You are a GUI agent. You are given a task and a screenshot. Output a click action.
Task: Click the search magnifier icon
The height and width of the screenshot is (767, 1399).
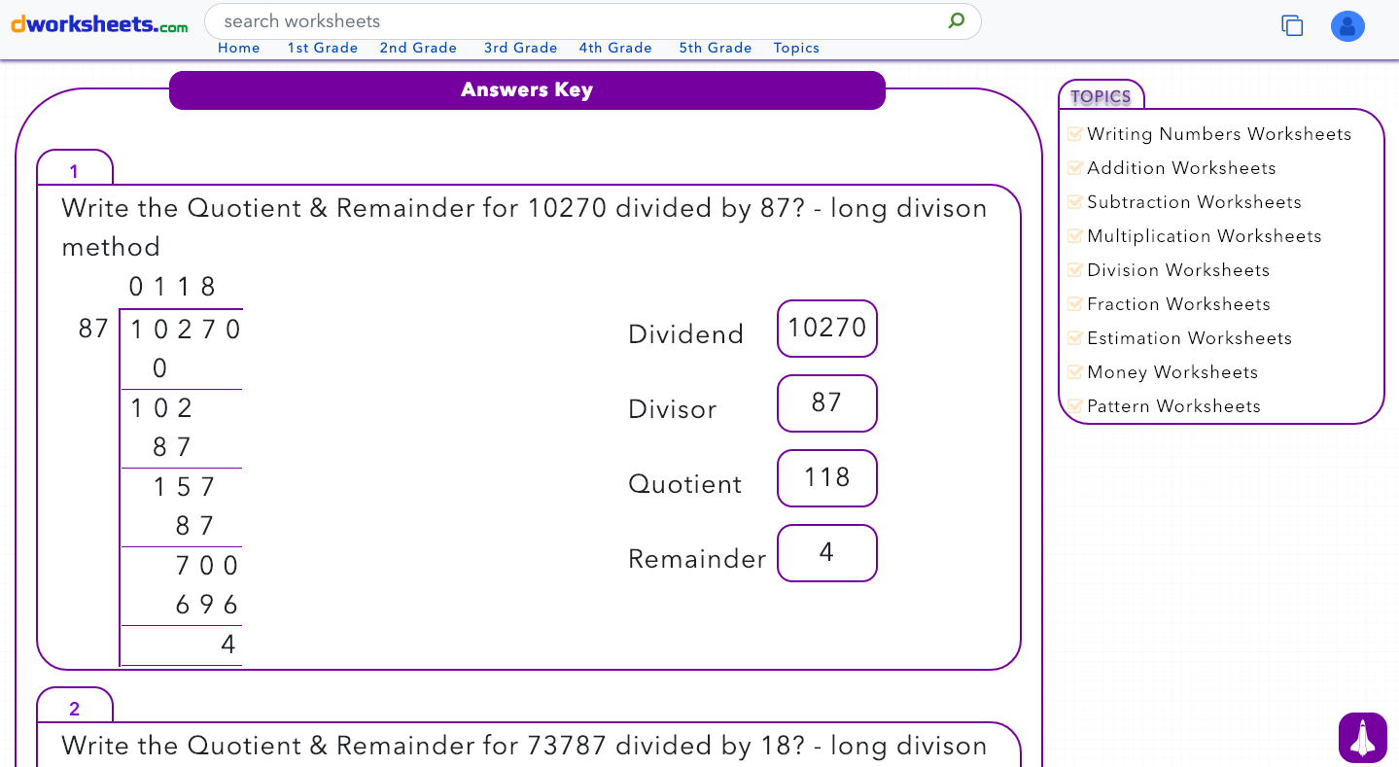coord(956,20)
